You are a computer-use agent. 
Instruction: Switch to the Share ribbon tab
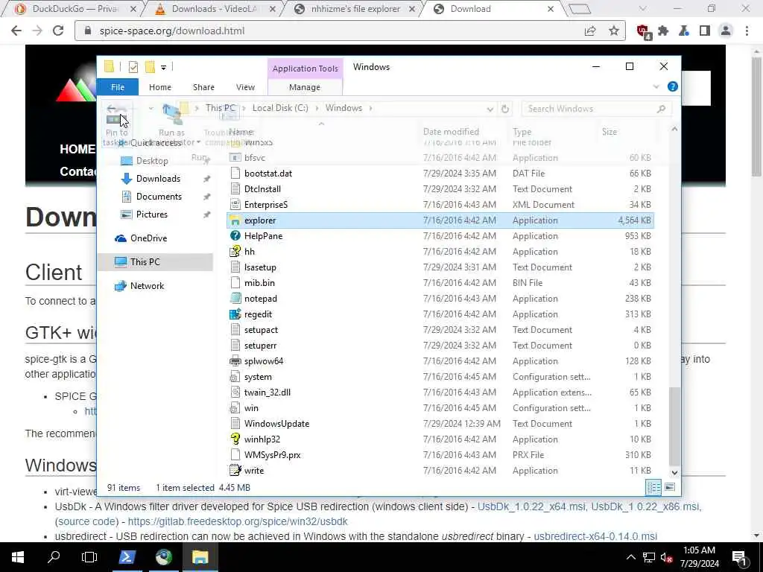(203, 87)
